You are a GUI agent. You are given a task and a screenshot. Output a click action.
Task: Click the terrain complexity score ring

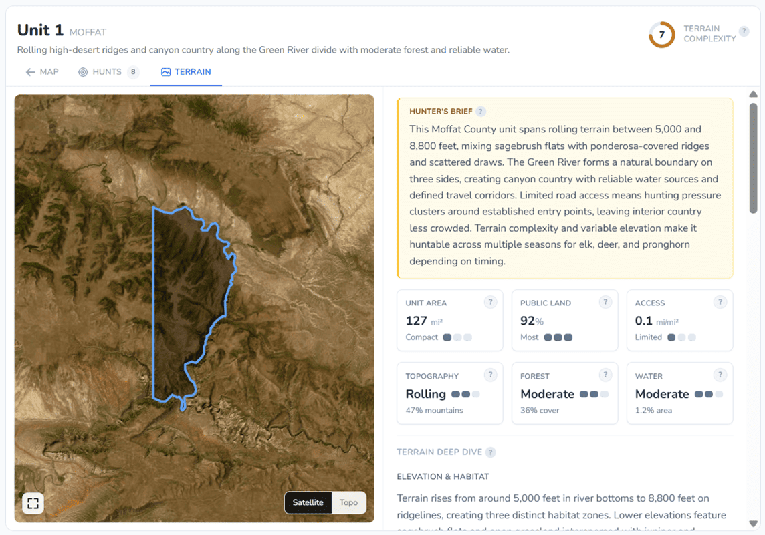tap(661, 35)
